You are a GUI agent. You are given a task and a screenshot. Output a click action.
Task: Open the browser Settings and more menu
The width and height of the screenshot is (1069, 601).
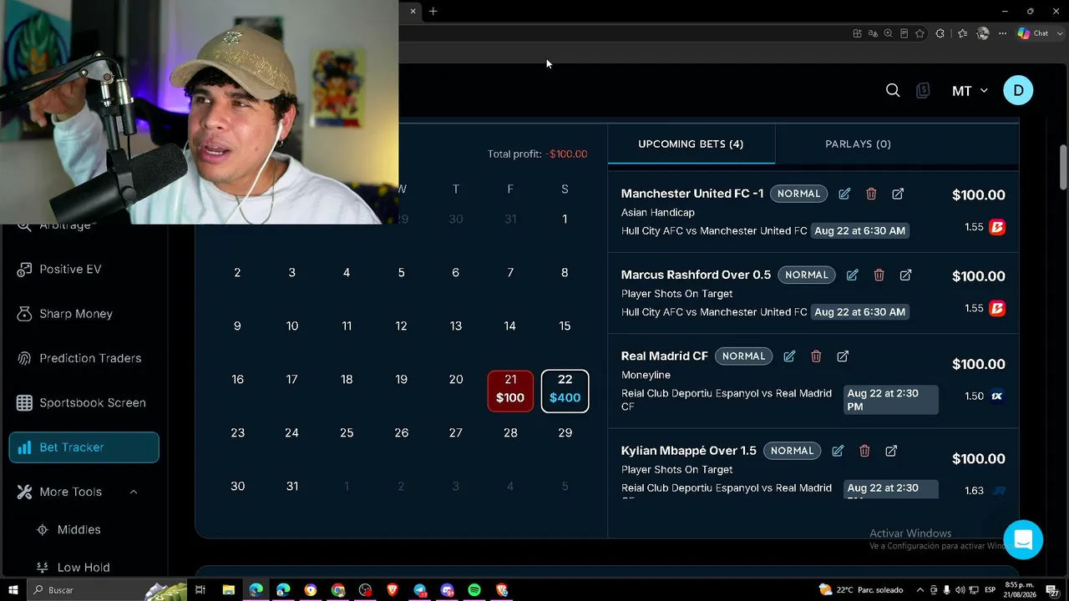[x=1003, y=33]
